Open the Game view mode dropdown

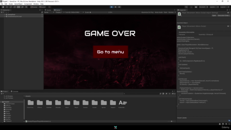(49, 12)
